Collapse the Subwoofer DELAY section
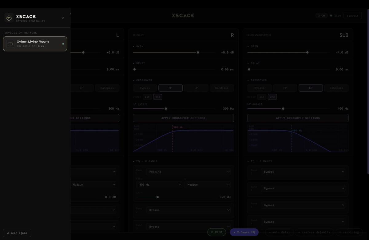This screenshot has height=240, width=369. 254,63
